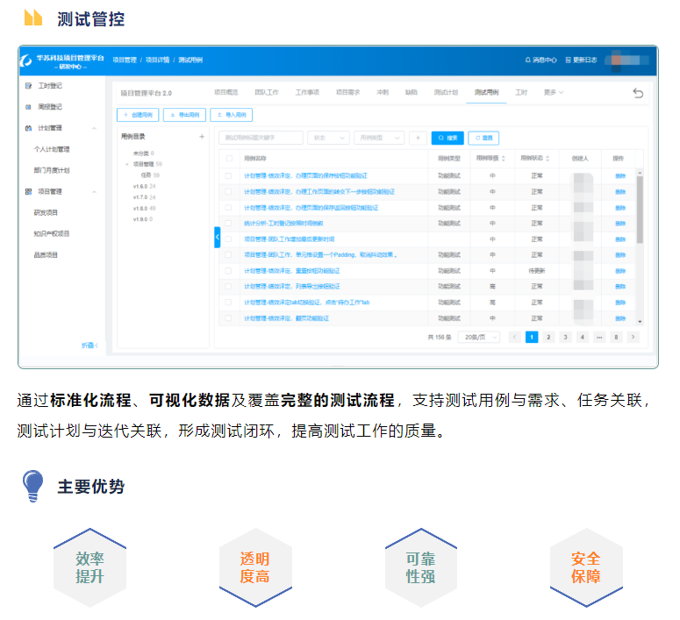Click the 工时登记 sidebar icon
The height and width of the screenshot is (620, 680).
click(29, 86)
